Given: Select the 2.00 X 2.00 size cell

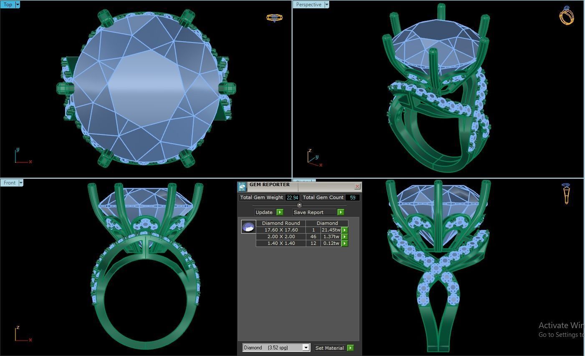Looking at the screenshot, I should click(281, 237).
